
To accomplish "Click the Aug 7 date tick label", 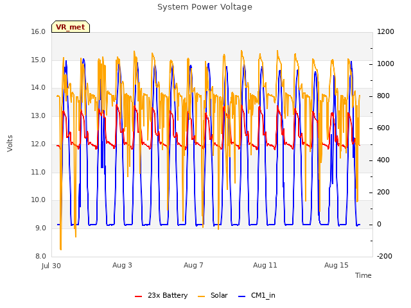I will coord(193,265).
